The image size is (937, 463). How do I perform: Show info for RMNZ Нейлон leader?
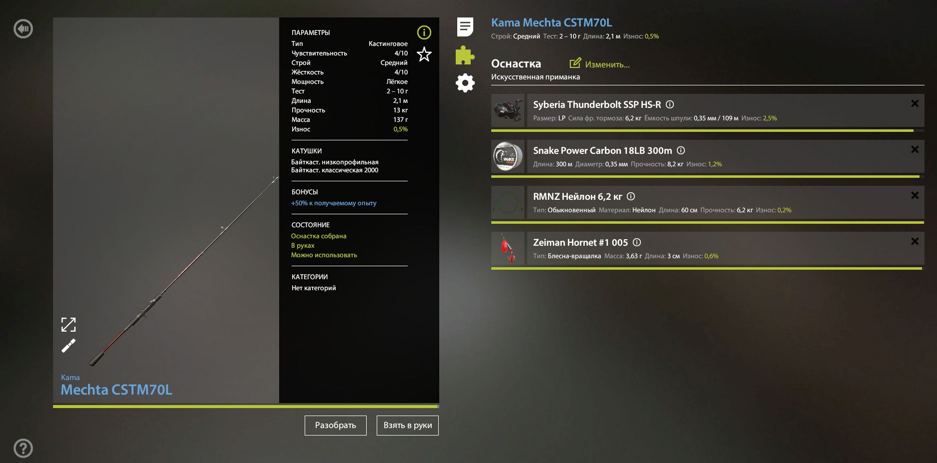tap(631, 196)
